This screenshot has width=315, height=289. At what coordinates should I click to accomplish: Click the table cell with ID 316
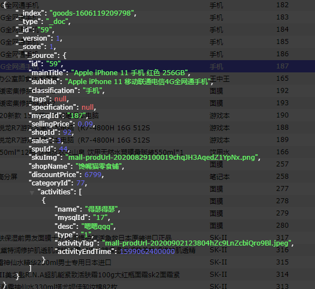(x=282, y=249)
